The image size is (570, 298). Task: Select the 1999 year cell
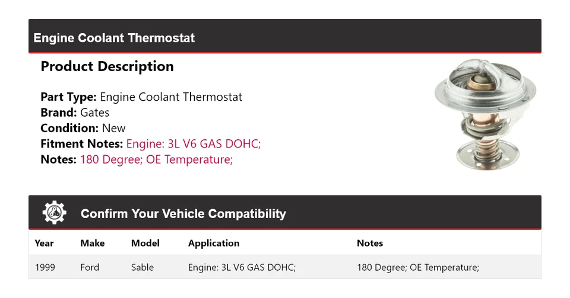(45, 267)
